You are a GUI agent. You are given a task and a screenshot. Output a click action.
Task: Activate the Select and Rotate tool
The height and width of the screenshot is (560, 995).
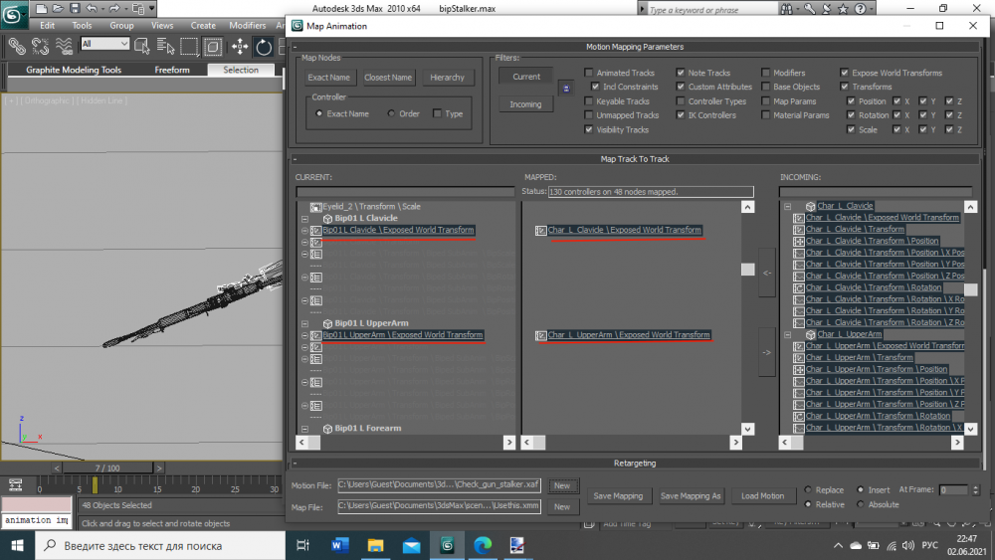[264, 46]
